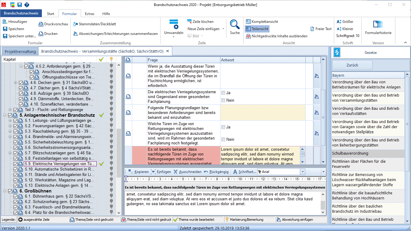Switch to Komplettansicht view
The width and height of the screenshot is (411, 231).
click(x=262, y=22)
